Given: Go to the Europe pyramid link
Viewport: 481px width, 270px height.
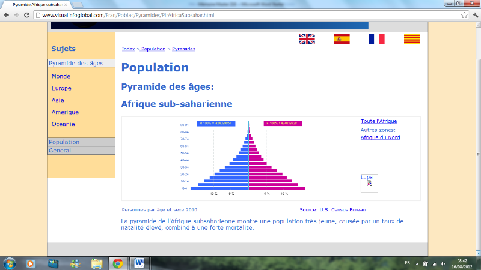Looking at the screenshot, I should (x=61, y=88).
